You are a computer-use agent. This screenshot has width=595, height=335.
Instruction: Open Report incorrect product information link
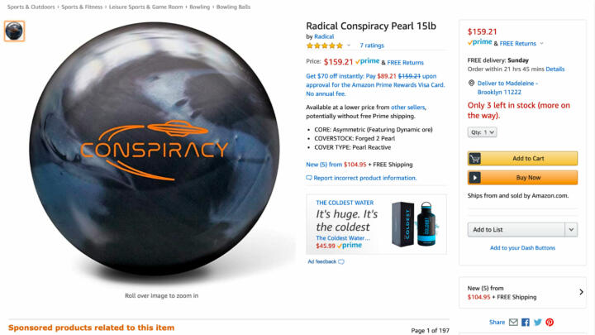[364, 178]
